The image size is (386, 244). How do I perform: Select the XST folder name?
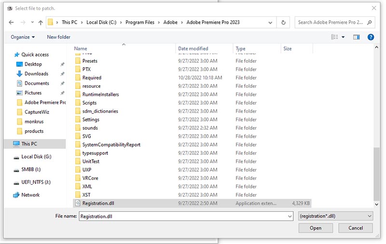[x=86, y=195]
